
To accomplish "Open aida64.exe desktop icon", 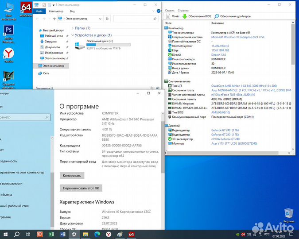I will 26,9.
